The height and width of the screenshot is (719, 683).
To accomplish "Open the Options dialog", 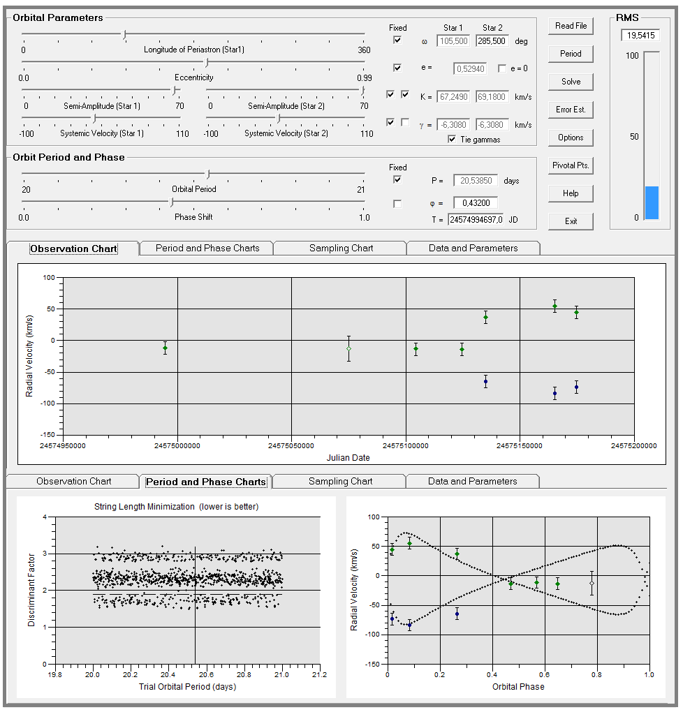I will point(571,138).
